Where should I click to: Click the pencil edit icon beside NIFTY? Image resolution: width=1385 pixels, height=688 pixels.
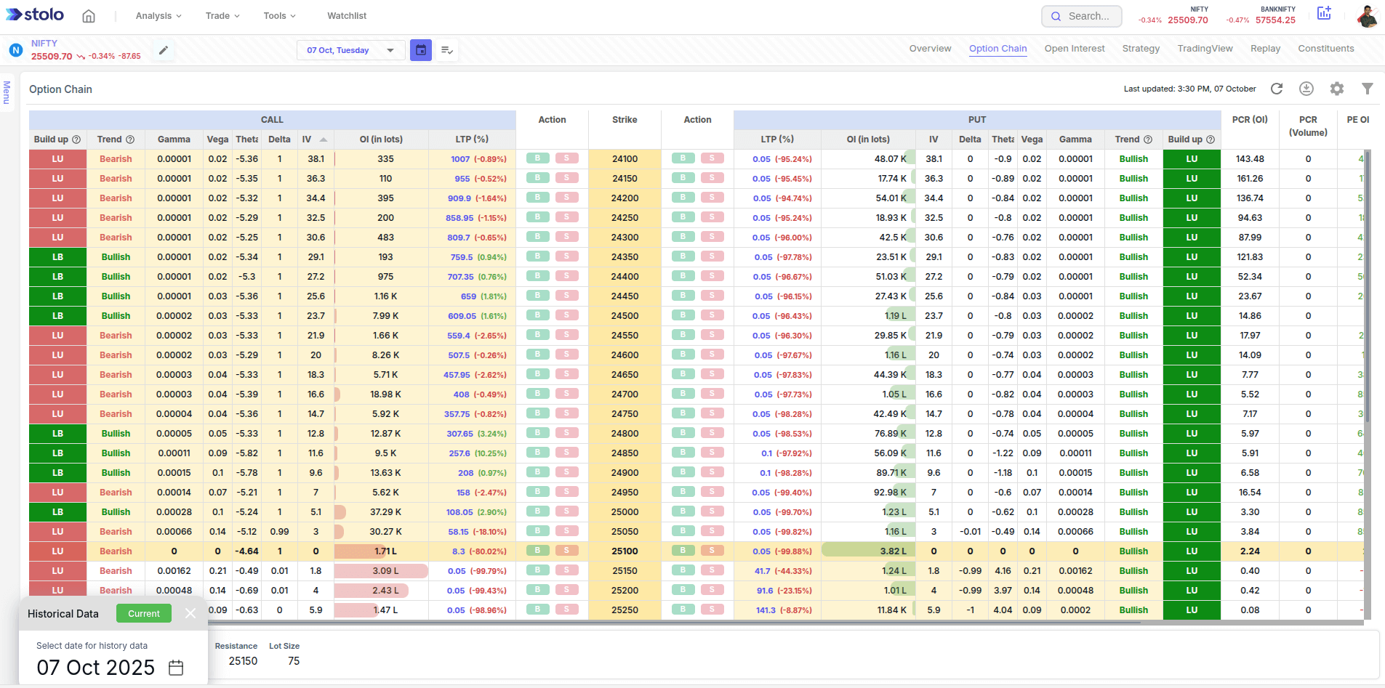click(x=164, y=50)
